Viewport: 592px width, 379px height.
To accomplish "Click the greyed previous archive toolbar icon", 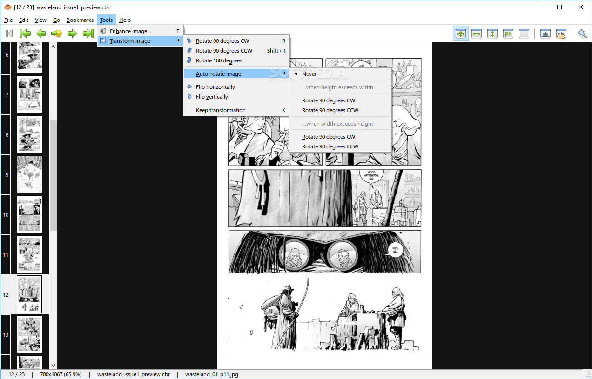I will 9,33.
